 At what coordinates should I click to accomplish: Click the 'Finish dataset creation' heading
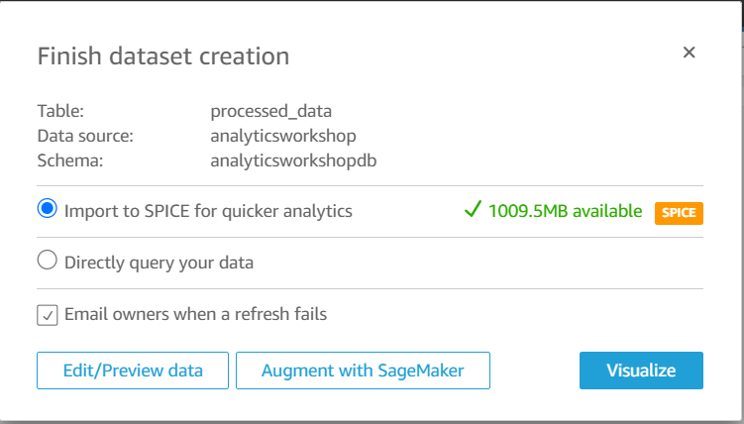(x=163, y=55)
